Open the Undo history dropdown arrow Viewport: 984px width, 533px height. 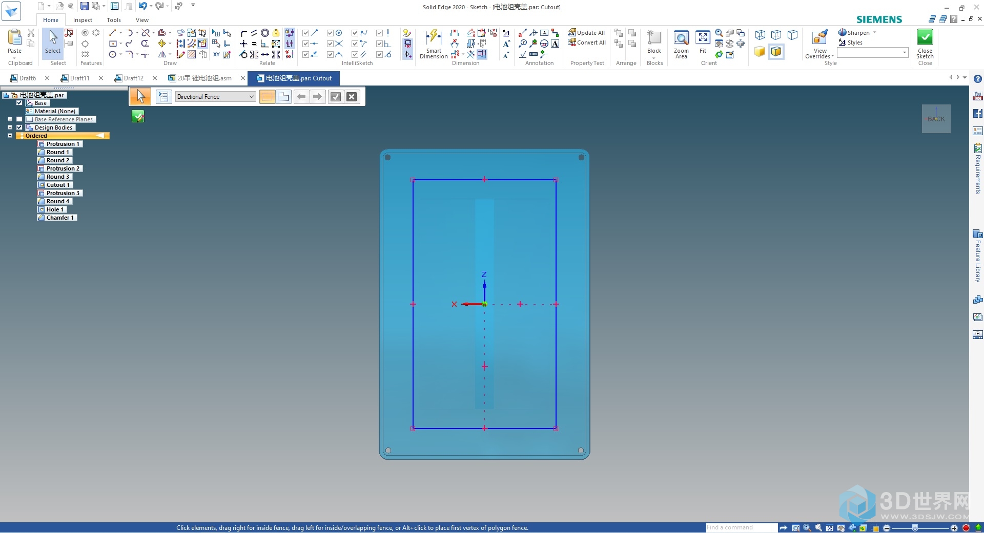(x=151, y=6)
